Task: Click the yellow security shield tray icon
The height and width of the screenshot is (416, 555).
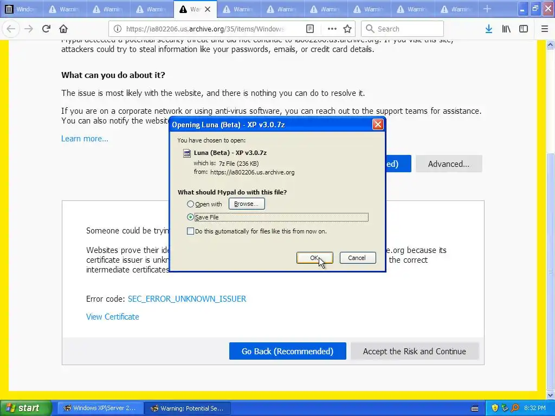Action: pyautogui.click(x=495, y=408)
